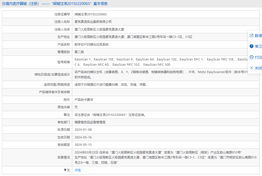Click the 结构及组成/主要组成成分 label
Viewport: 262px width, 176px height.
click(x=52, y=74)
